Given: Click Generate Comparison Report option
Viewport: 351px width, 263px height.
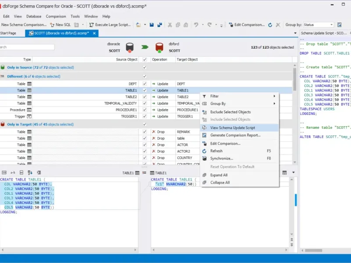Looking at the screenshot, I should coord(235,135).
